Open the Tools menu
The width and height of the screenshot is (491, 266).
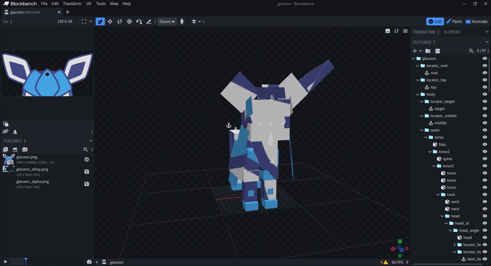tap(101, 4)
